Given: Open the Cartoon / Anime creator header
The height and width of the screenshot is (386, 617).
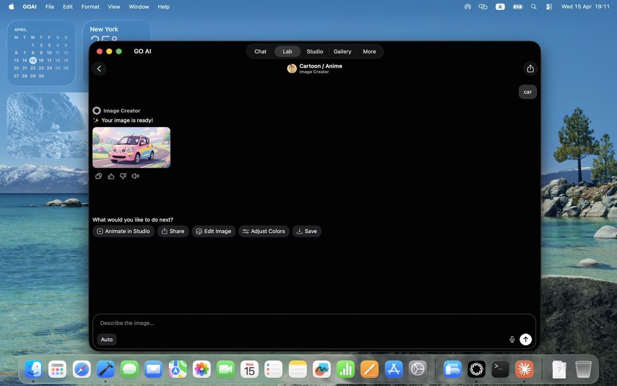Looking at the screenshot, I should point(315,68).
